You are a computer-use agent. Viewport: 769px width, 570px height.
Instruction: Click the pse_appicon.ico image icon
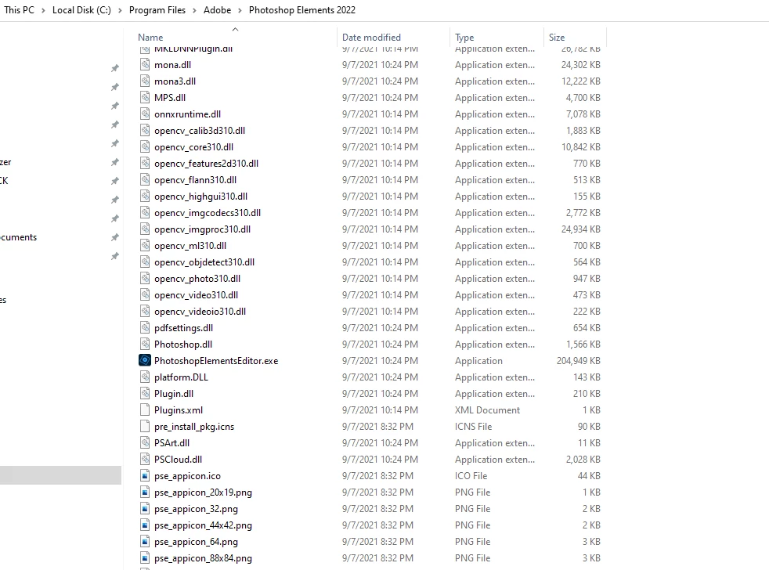145,475
